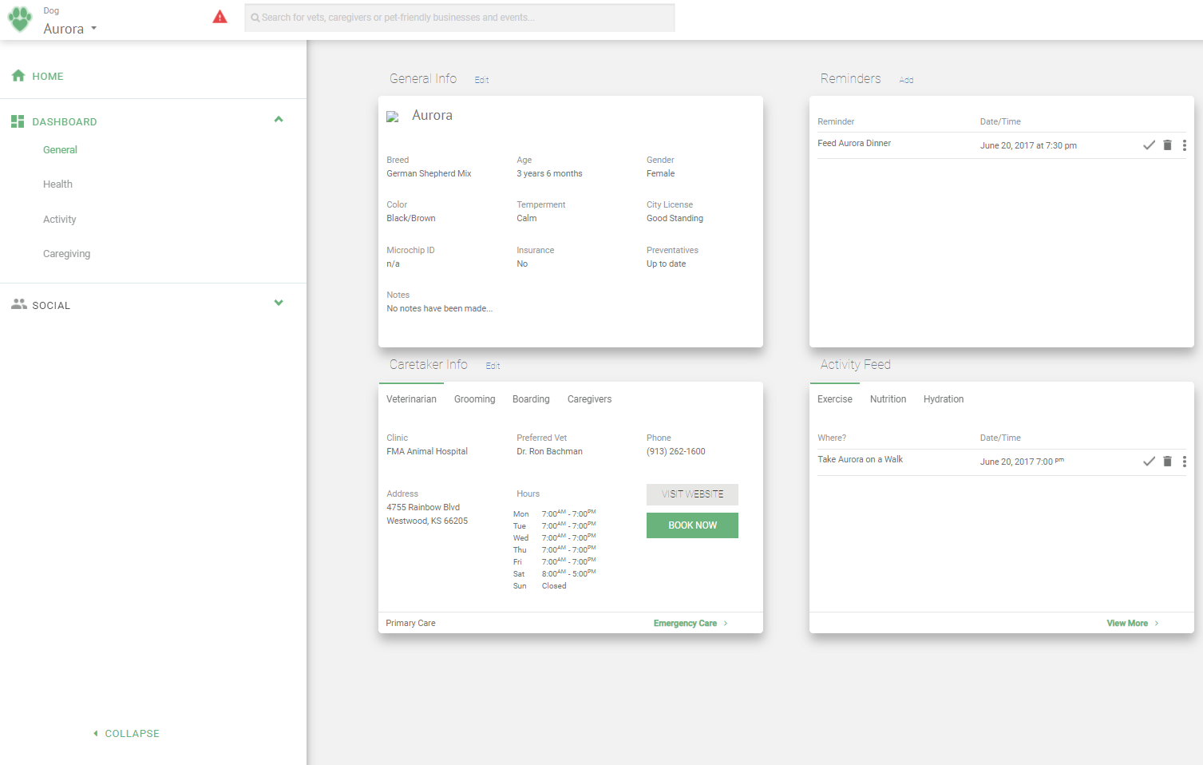Mark Feed Aurora Dinner reminder as done
The height and width of the screenshot is (765, 1203).
[x=1149, y=145]
